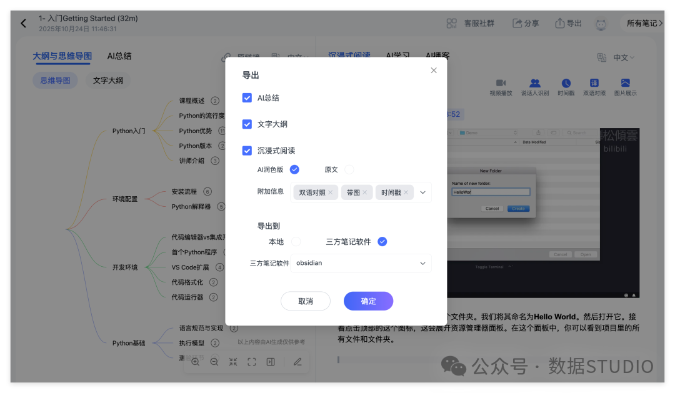This screenshot has height=393, width=675.
Task: Expand the 附加信息 tag dropdown arrow
Action: (422, 192)
